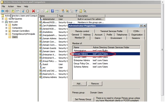Image resolution: width=165 pixels, height=102 pixels.
Task: Toggle the action pane toolbar icon
Action: (x=57, y=11)
